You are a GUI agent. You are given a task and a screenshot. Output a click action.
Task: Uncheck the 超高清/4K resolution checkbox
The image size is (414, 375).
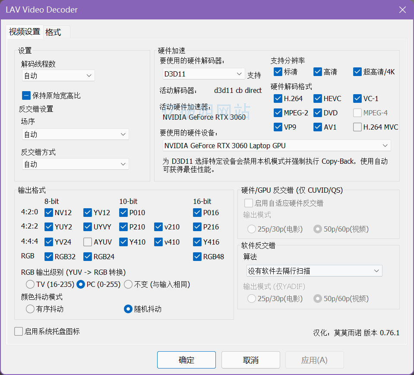357,72
